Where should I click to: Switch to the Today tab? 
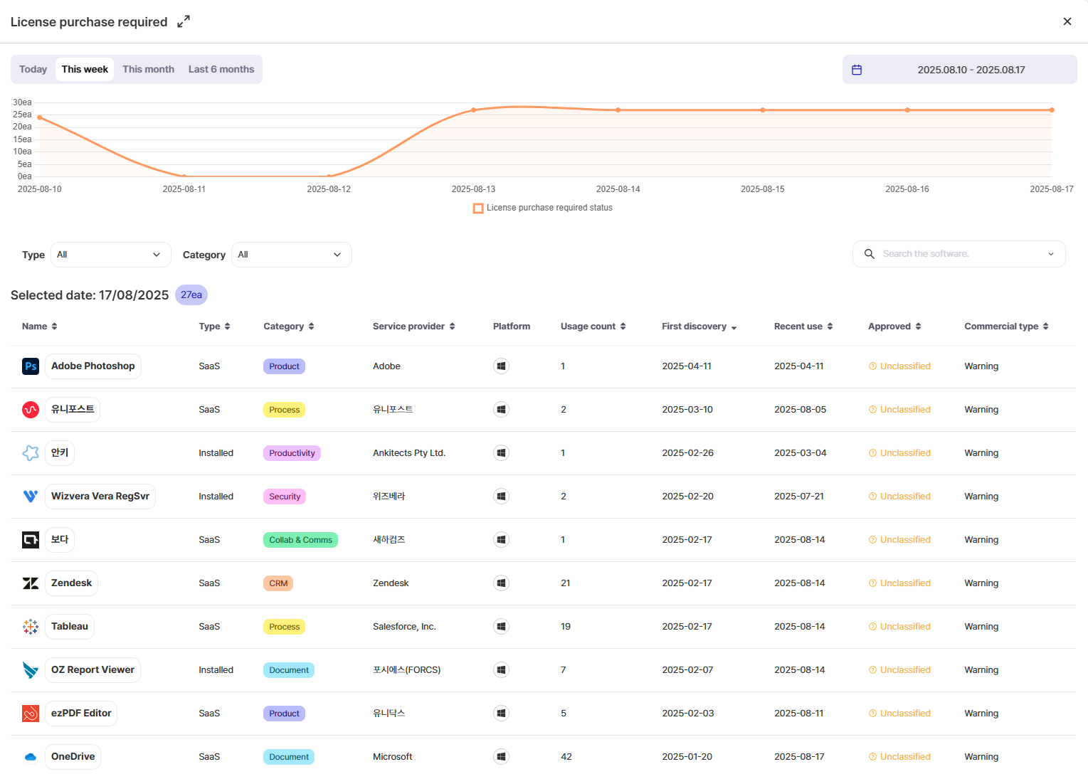point(33,69)
